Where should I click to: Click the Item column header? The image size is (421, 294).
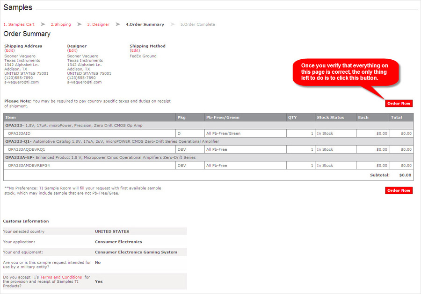tap(11, 118)
